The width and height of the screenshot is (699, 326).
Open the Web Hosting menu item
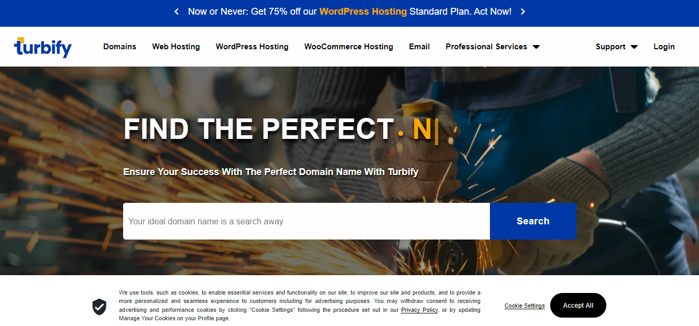tap(176, 47)
